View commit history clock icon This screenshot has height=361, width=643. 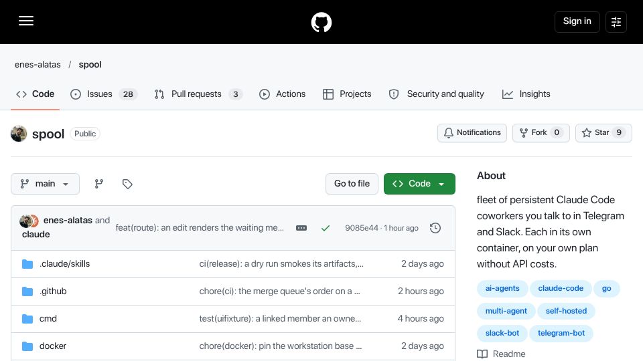pyautogui.click(x=435, y=228)
